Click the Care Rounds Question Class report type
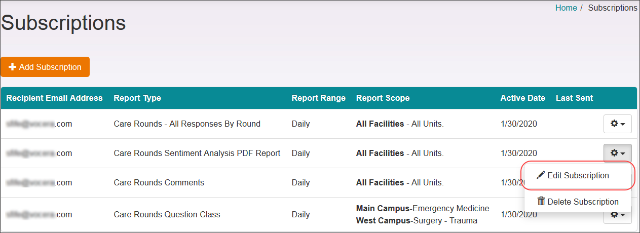The height and width of the screenshot is (233, 640). tap(167, 215)
